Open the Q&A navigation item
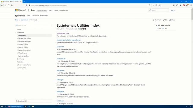This screenshot has width=193, height=108. 56,10
